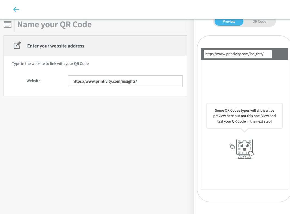Click the "Enter your website address" heading
The height and width of the screenshot is (214, 290).
[56, 46]
